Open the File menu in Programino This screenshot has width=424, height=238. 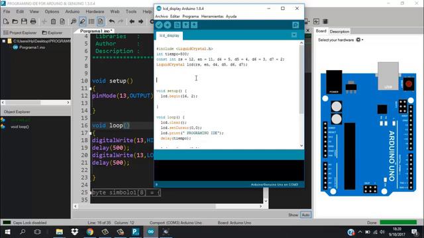pyautogui.click(x=7, y=12)
